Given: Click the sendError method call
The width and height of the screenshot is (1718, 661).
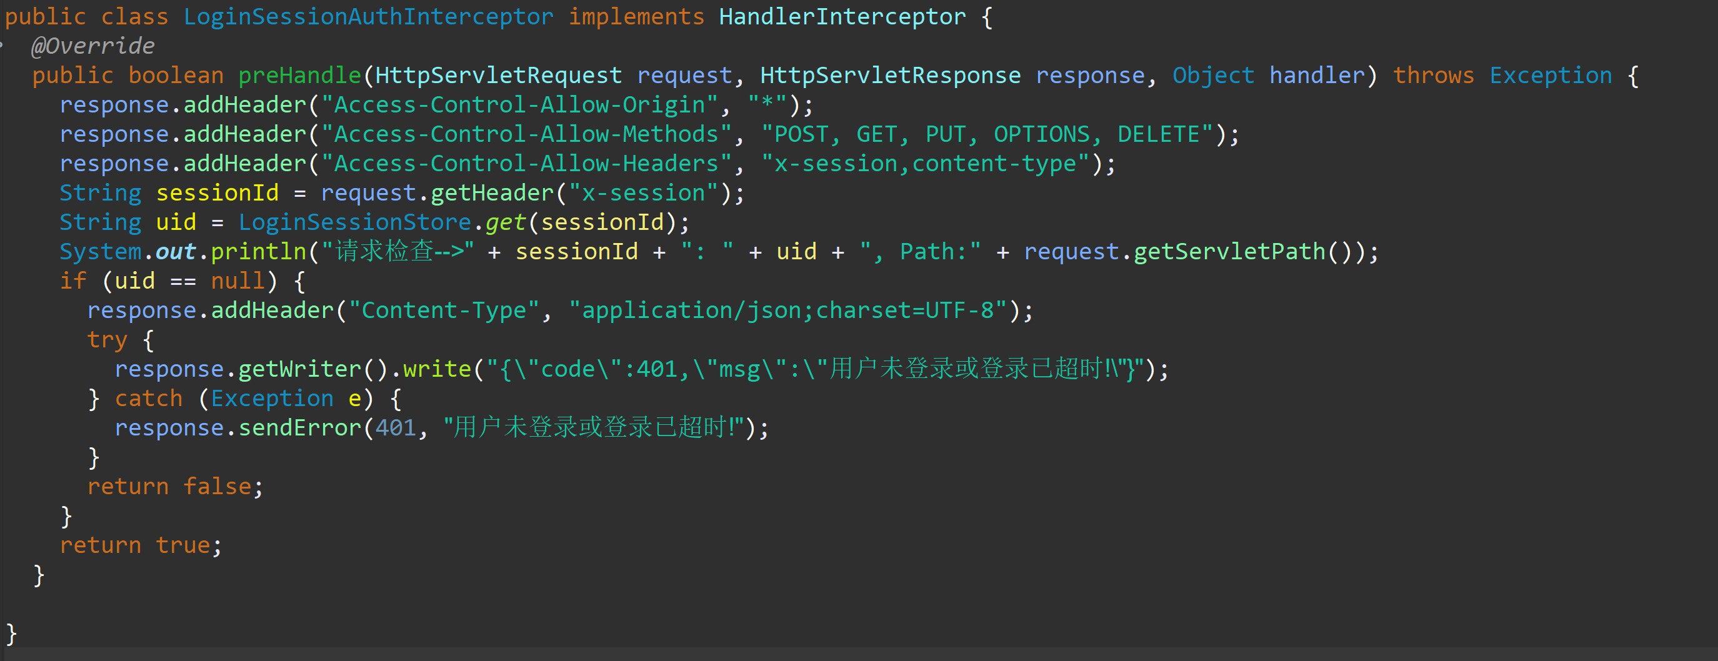Looking at the screenshot, I should 299,427.
